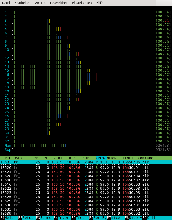Open the Einstellungen menu

(x=82, y=3)
